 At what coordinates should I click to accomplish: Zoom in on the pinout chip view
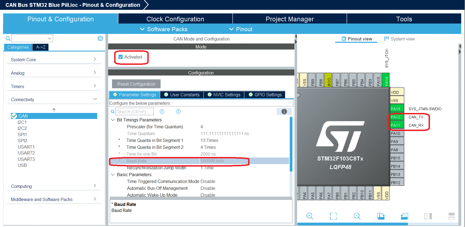point(310,216)
